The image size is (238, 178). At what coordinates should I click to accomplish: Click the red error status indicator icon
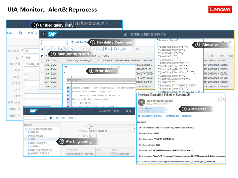coord(47,82)
